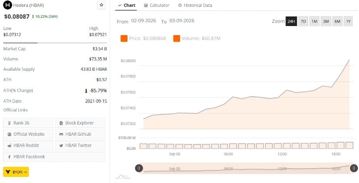Add HBAR to favorites with star icon
The width and height of the screenshot is (359, 183).
(x=101, y=5)
